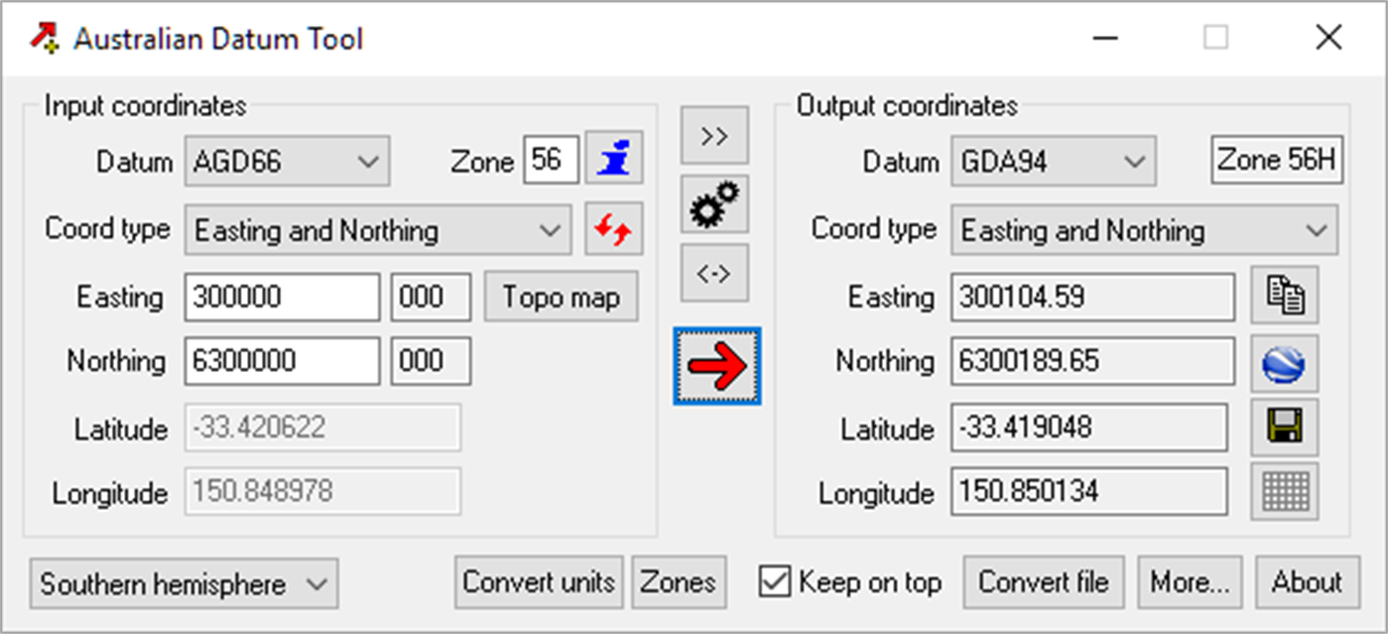The image size is (1388, 634).
Task: Open output location in Google Earth
Action: pyautogui.click(x=1284, y=361)
